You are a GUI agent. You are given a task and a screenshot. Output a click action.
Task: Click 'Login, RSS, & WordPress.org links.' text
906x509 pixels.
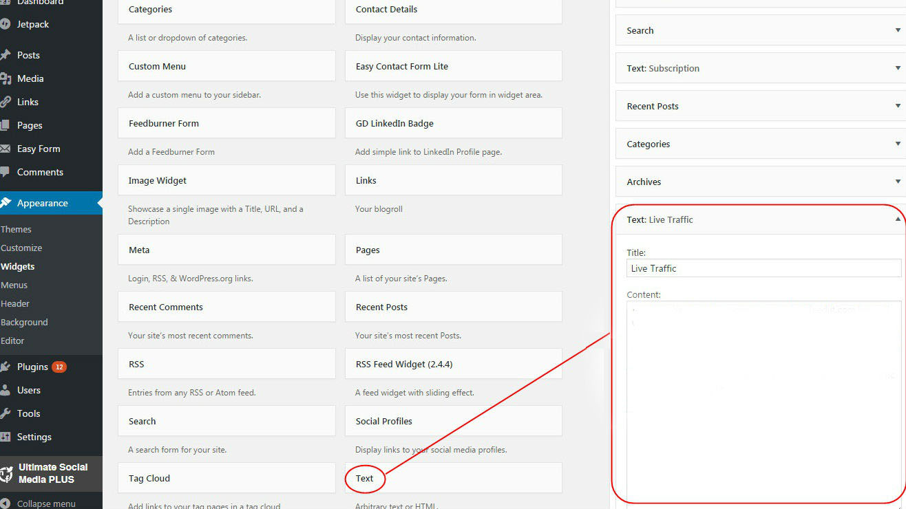tap(191, 279)
